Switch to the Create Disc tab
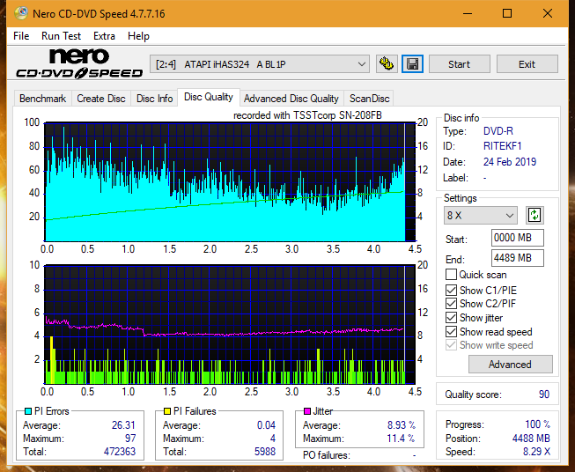575x472 pixels. tap(101, 99)
